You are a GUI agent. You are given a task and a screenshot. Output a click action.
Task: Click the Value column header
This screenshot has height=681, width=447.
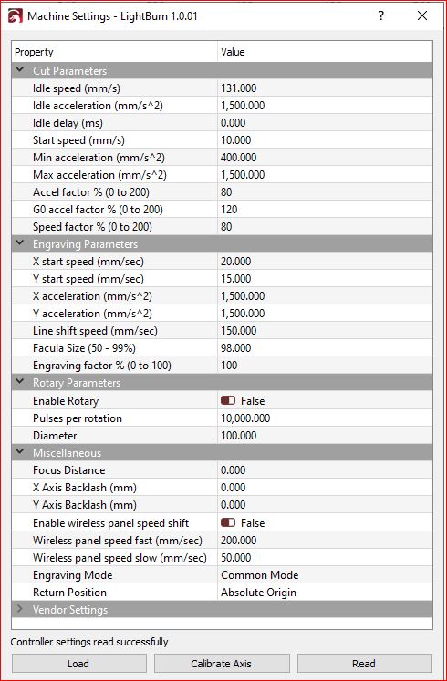[325, 52]
